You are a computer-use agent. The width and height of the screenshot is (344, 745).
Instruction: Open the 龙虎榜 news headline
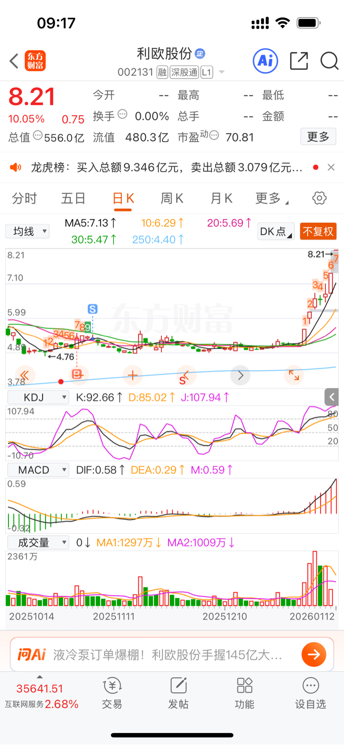[x=167, y=168]
